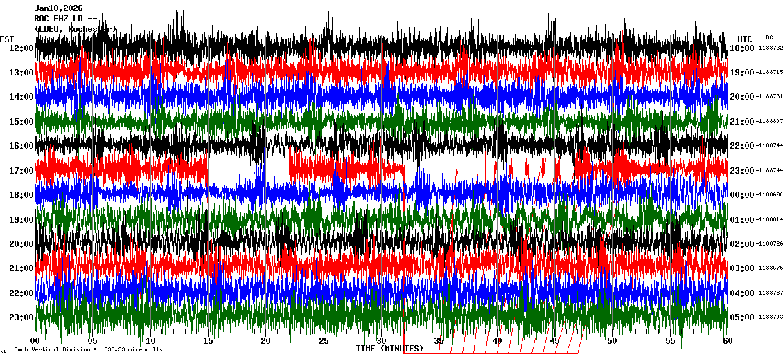Select the DC column header
Screen dimensions: 783x359
[x=769, y=37]
